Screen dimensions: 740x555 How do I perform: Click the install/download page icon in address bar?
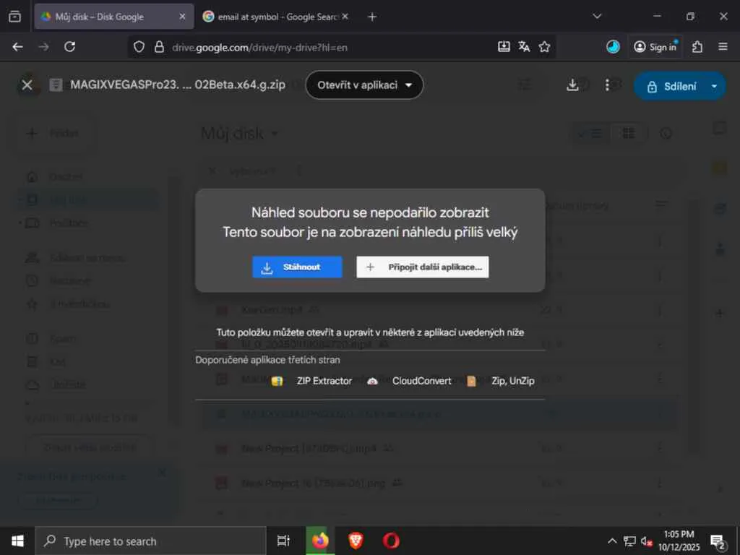(x=504, y=47)
